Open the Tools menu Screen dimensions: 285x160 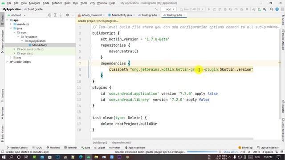coord(84,3)
